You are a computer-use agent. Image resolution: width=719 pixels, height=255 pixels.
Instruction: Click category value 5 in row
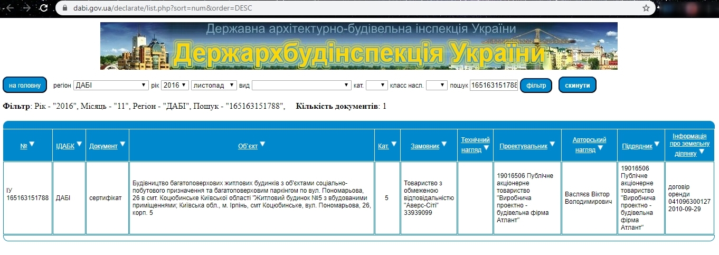click(387, 198)
